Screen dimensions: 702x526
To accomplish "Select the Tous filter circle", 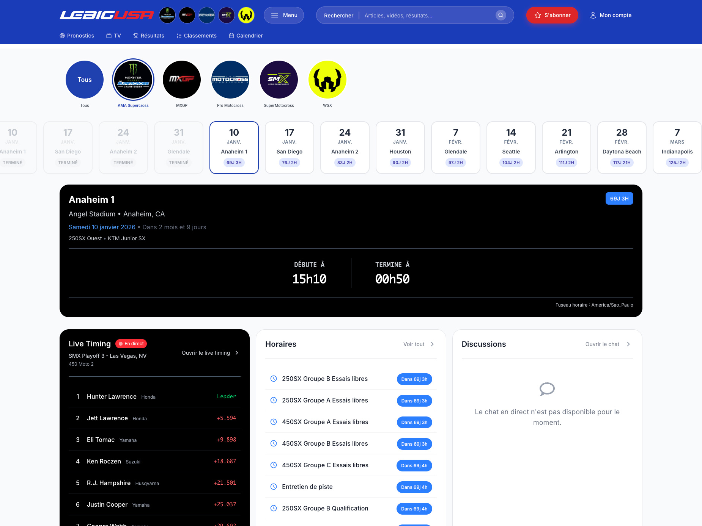I will pos(85,80).
